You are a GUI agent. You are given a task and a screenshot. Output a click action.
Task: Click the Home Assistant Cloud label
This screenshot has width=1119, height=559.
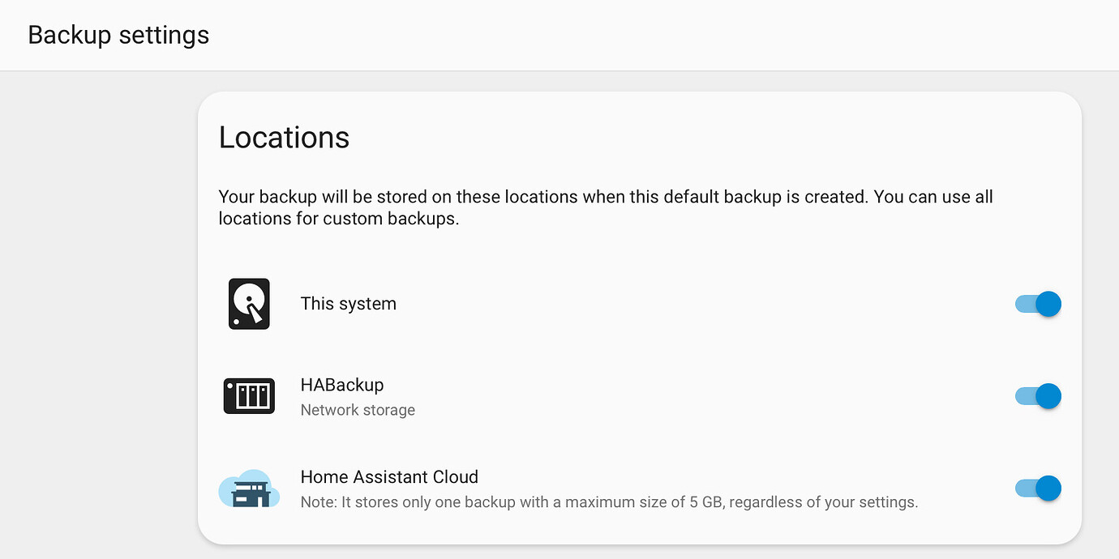point(389,476)
